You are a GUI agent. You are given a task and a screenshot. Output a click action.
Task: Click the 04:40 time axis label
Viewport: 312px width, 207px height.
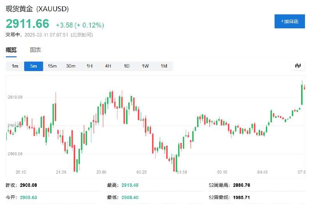tap(262, 172)
